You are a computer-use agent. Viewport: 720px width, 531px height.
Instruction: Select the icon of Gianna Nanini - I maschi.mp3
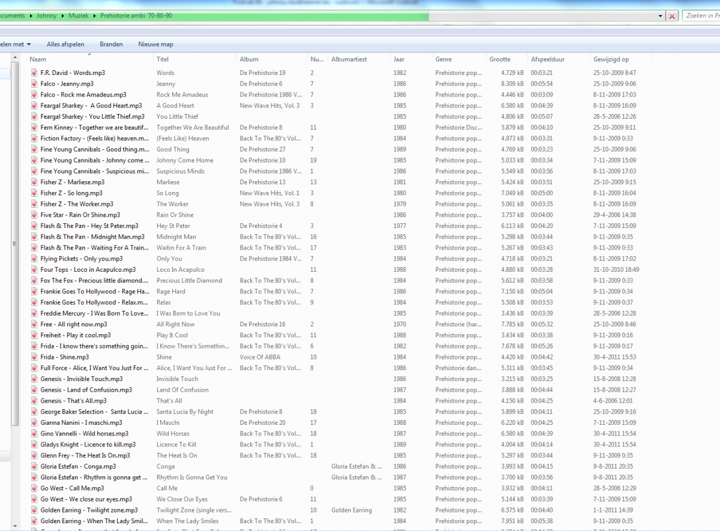(x=35, y=422)
